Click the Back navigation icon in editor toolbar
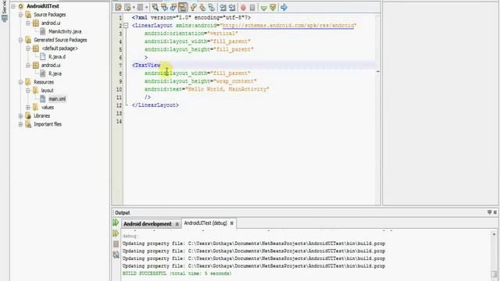This screenshot has width=500, height=281. (127, 7)
